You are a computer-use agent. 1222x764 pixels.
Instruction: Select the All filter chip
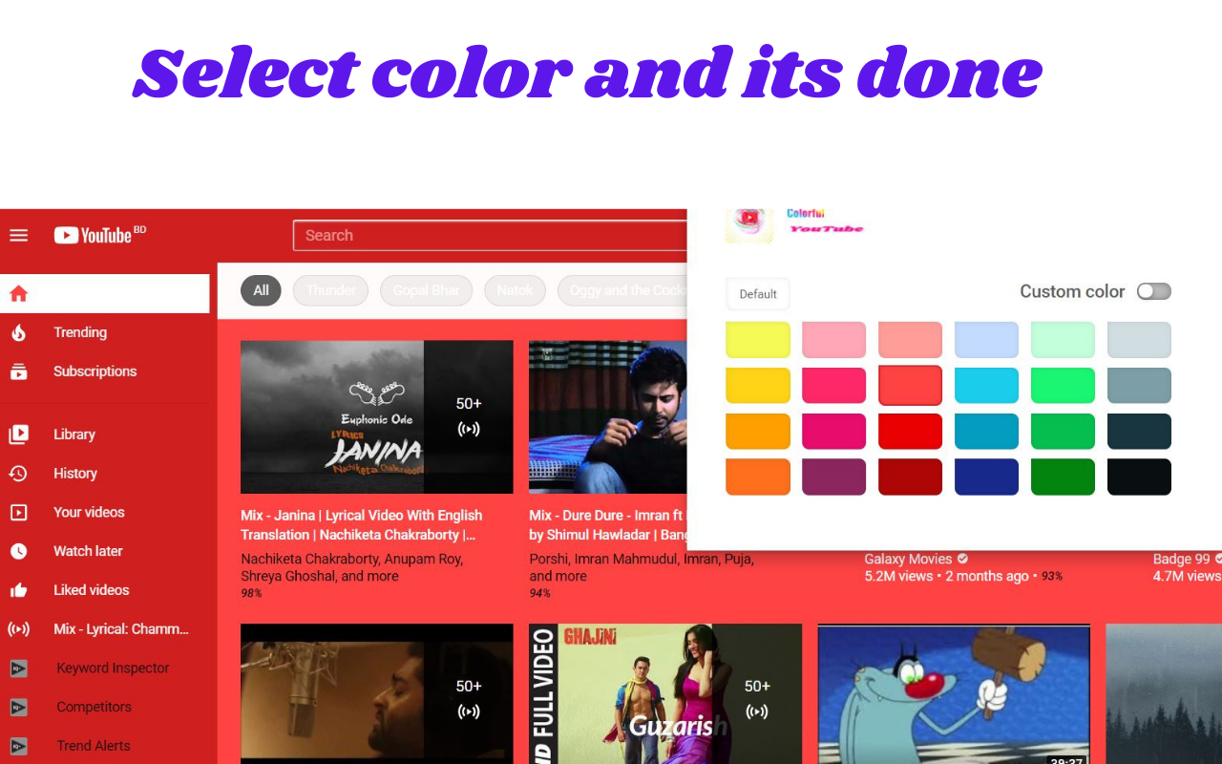pyautogui.click(x=261, y=290)
